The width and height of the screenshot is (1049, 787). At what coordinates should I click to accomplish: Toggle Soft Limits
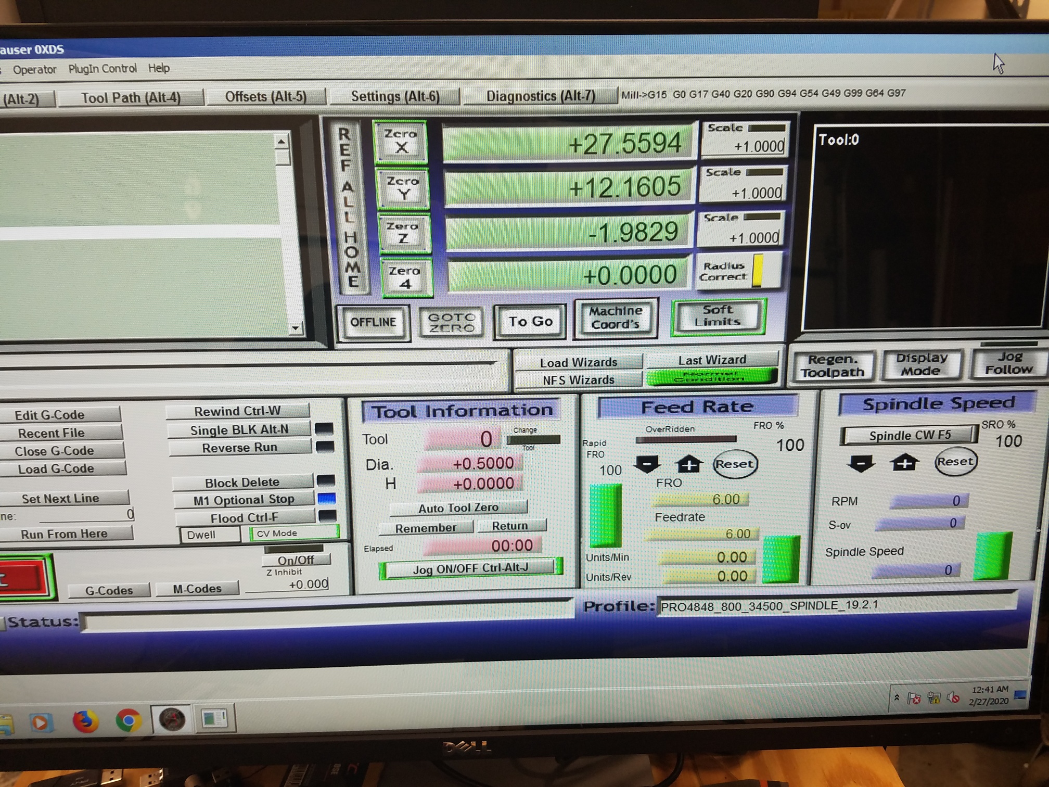718,316
